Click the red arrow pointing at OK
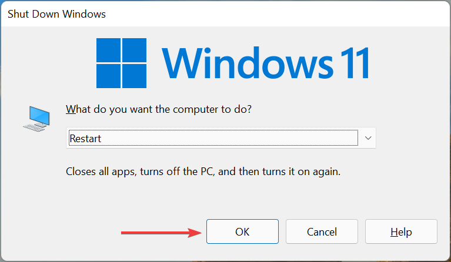Screen dimensions: 451x262 159,233
